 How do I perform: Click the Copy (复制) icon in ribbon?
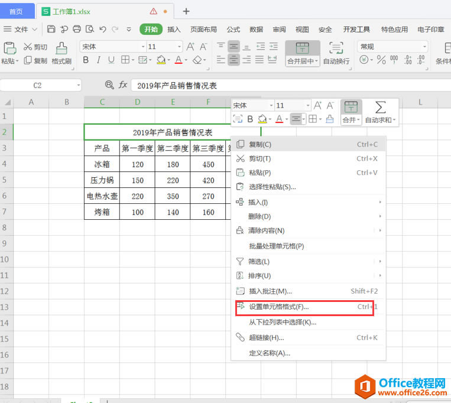coord(28,60)
